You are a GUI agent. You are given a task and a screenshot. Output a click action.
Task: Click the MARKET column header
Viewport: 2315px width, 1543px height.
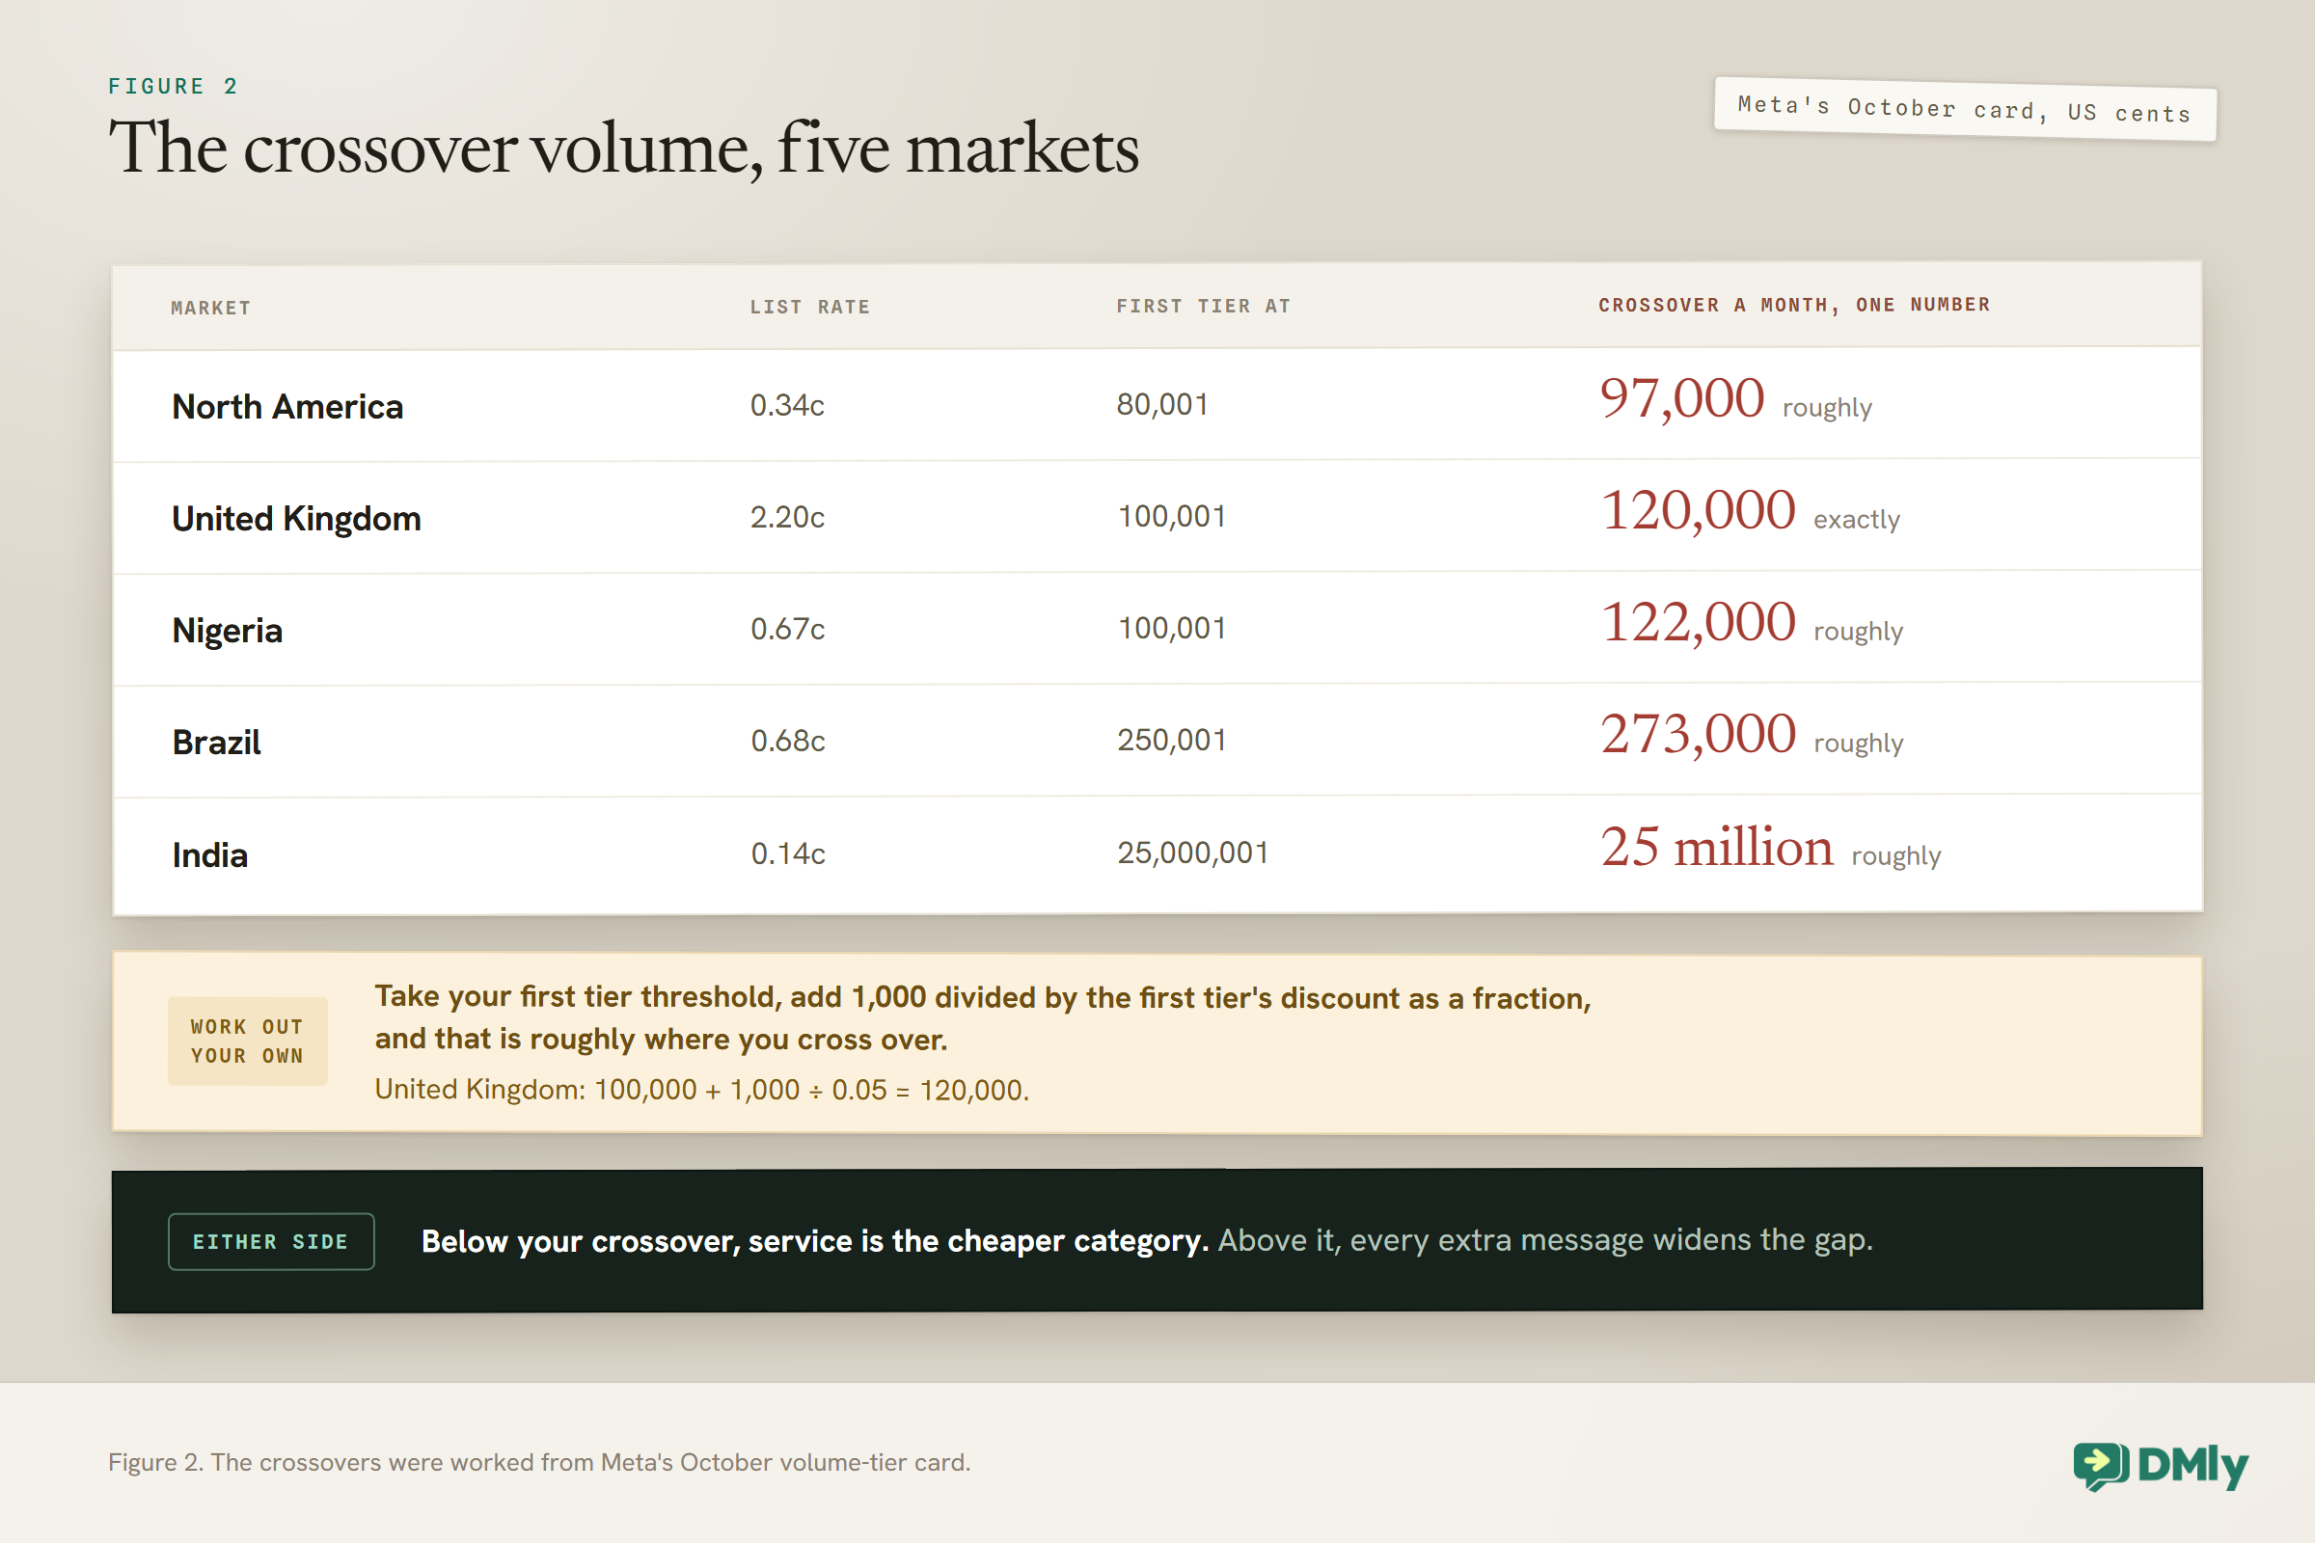[211, 308]
